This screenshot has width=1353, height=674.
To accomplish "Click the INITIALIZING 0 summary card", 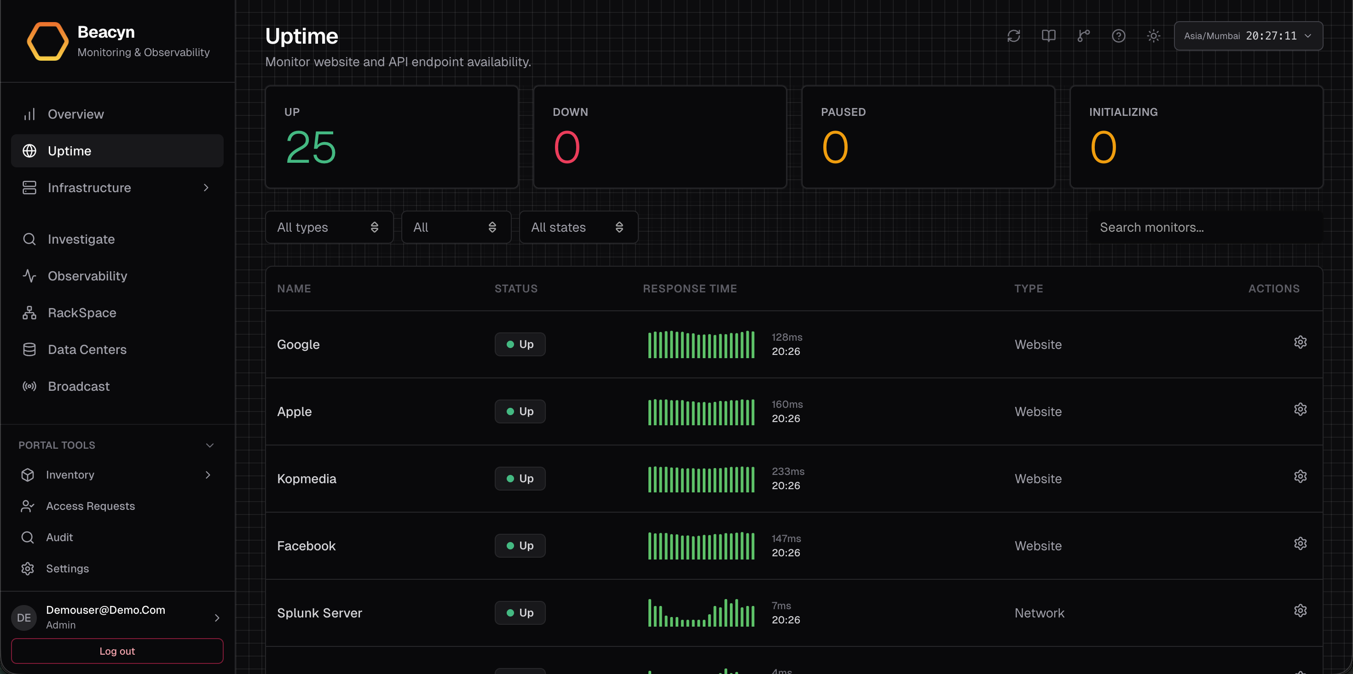I will 1197,137.
